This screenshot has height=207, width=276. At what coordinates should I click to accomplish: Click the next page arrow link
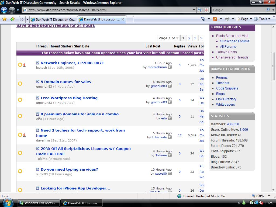201,38
